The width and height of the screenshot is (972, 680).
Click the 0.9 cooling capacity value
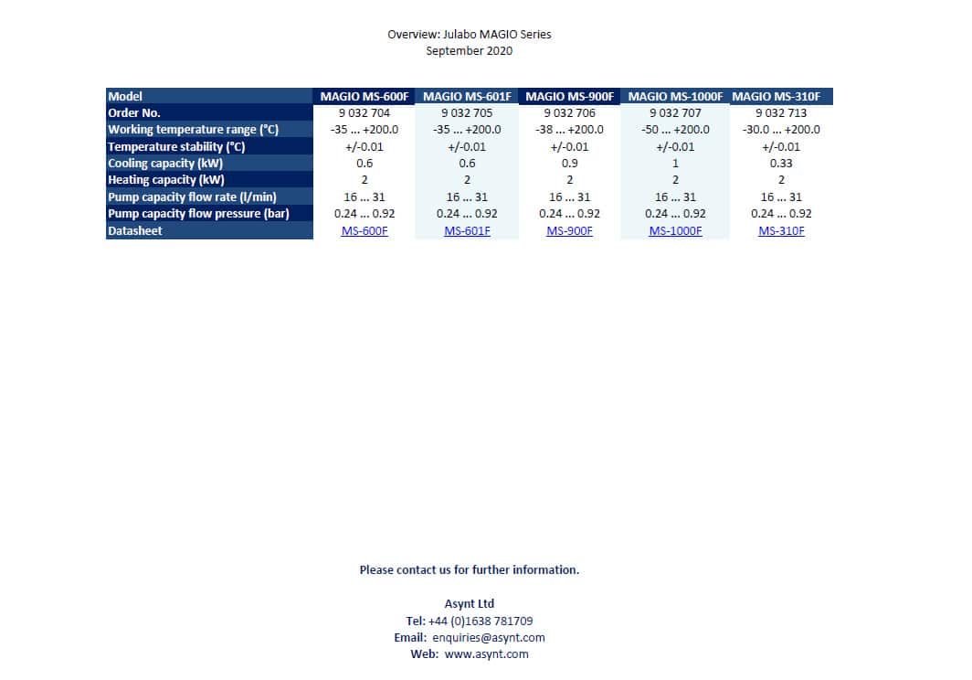coord(569,164)
